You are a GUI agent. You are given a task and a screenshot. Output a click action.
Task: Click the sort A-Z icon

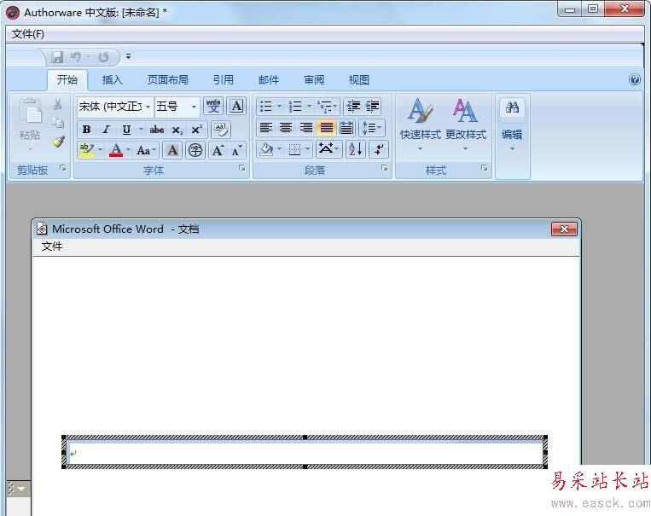[356, 149]
